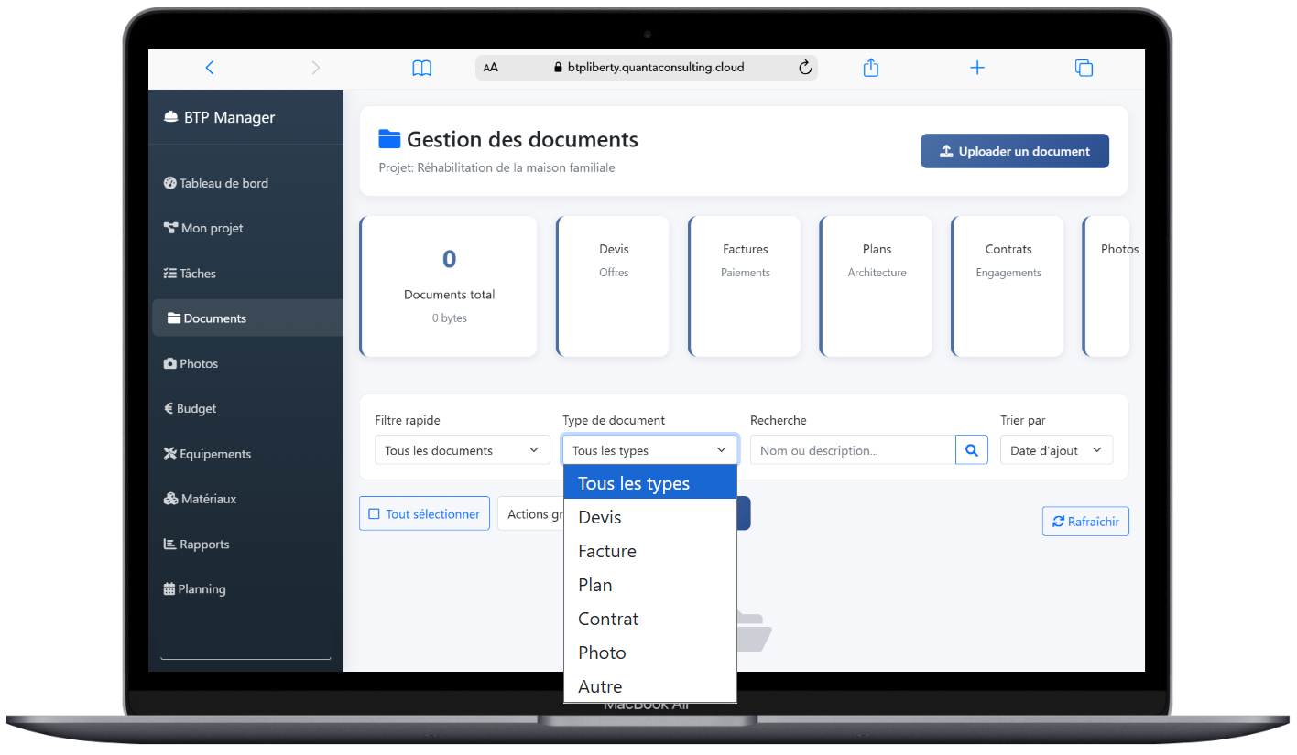The height and width of the screenshot is (755, 1297).
Task: Click the AA reader text size control
Action: coord(491,68)
